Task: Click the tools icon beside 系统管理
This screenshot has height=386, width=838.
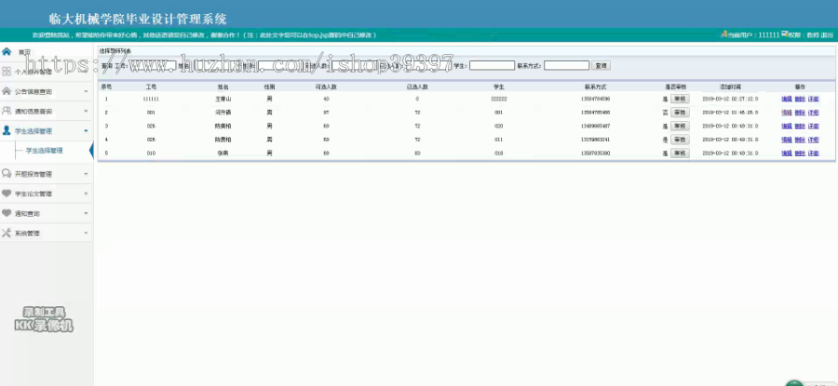Action: point(7,233)
